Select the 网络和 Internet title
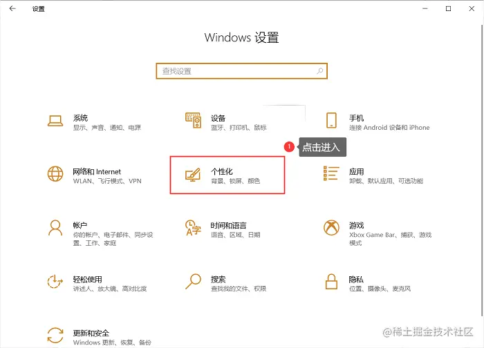 point(97,171)
